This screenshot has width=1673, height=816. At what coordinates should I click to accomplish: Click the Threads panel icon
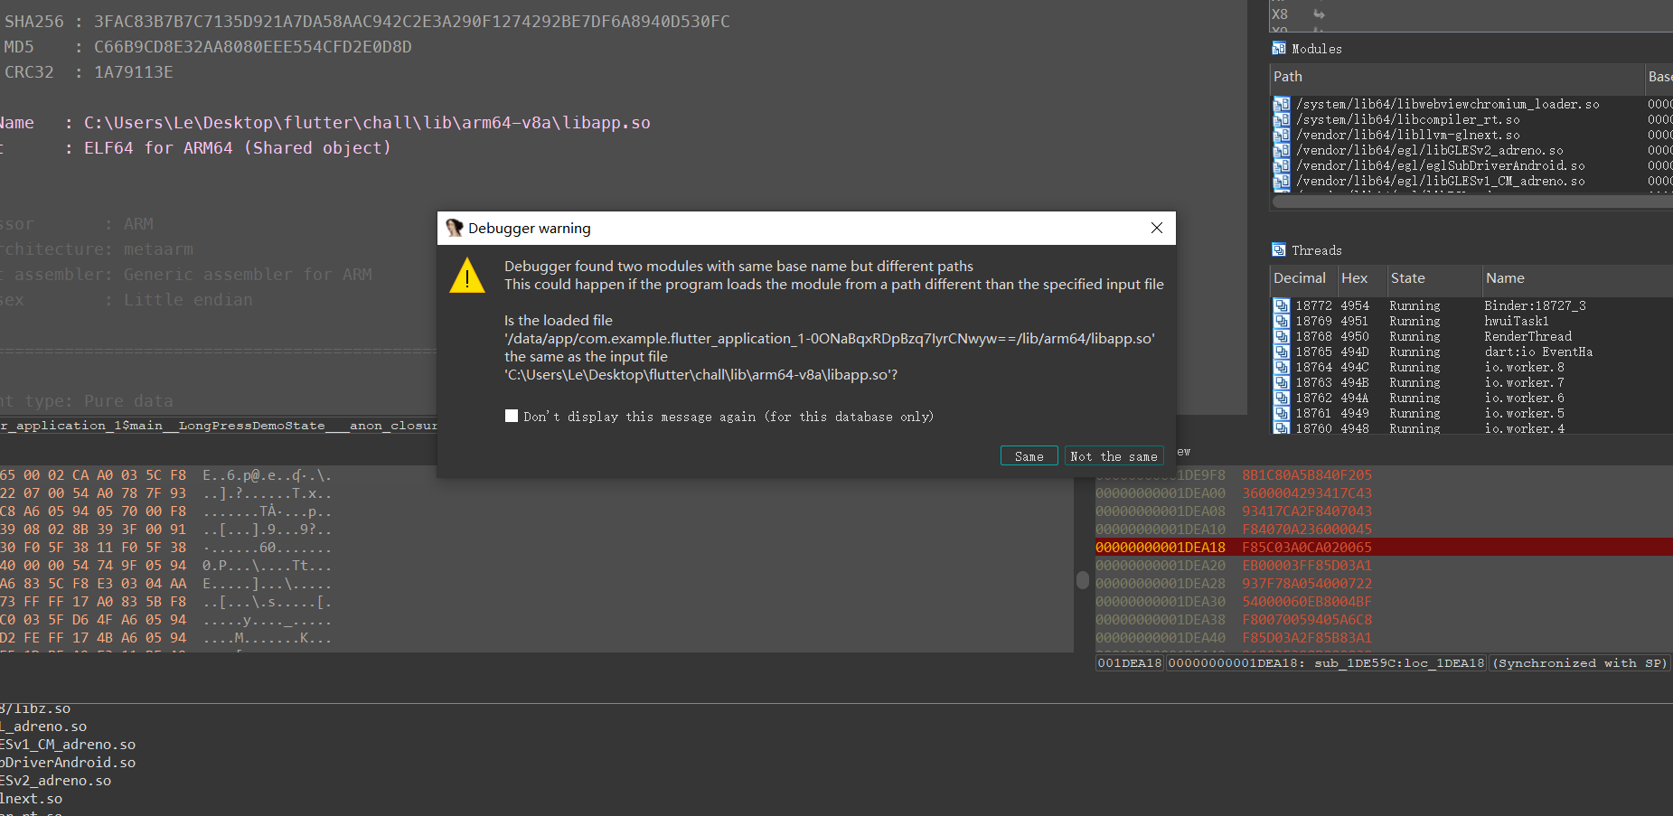pyautogui.click(x=1281, y=249)
